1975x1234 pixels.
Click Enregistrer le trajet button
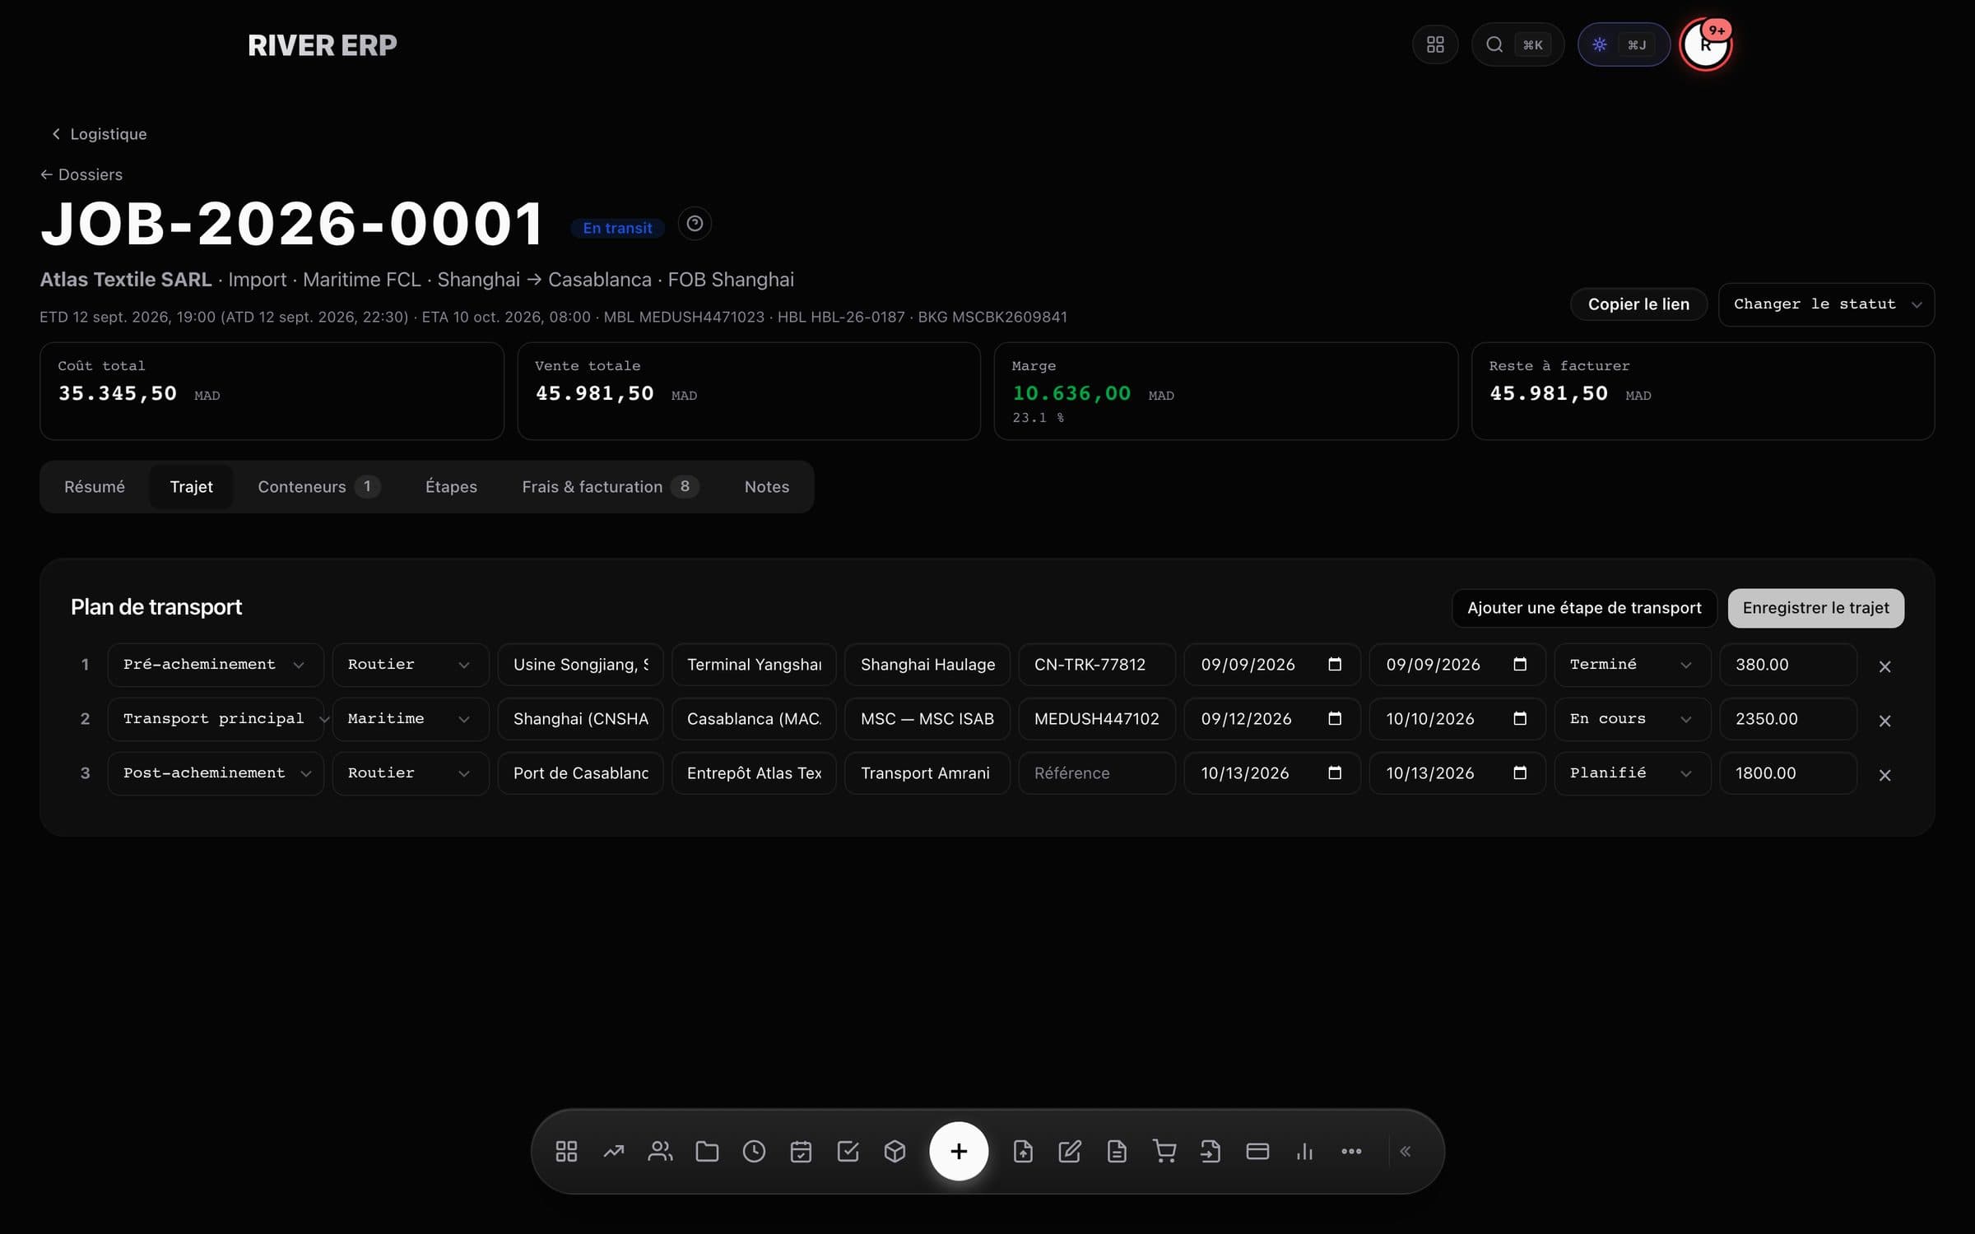pos(1815,608)
